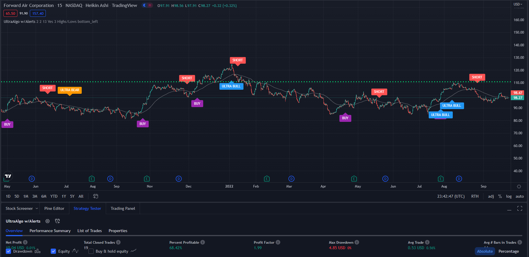Disable the Equity curve checkbox

click(x=54, y=251)
